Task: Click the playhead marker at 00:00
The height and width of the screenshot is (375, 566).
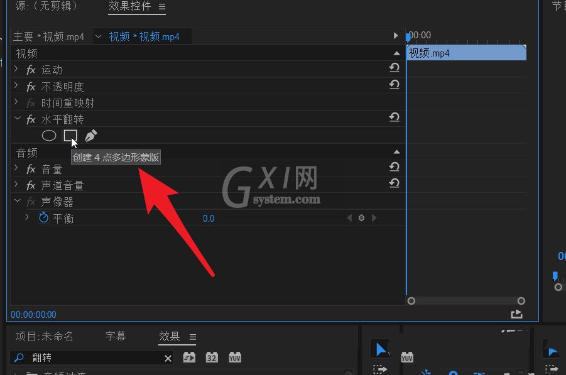Action: (x=408, y=36)
